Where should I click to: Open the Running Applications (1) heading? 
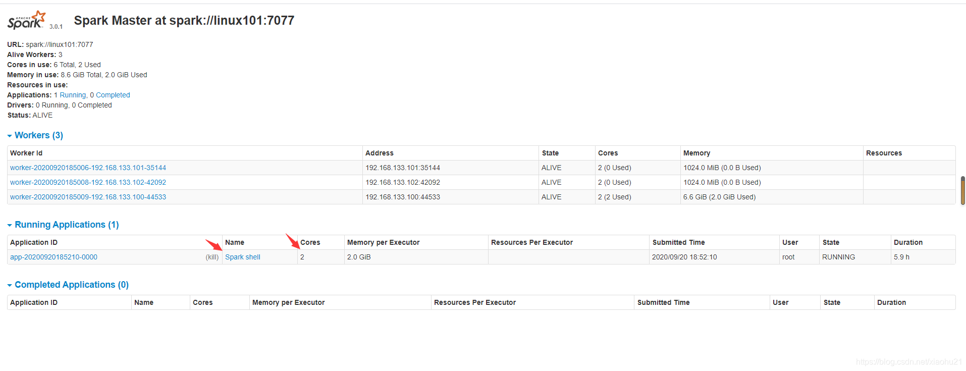[x=67, y=225]
